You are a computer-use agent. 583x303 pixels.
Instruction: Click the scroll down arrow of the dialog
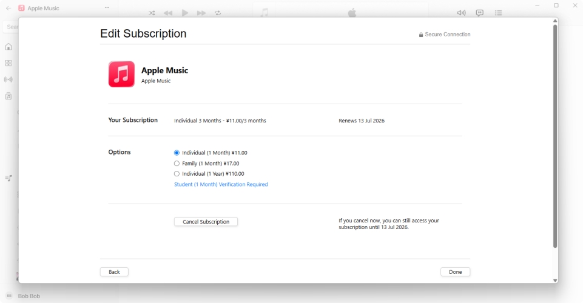click(x=554, y=281)
